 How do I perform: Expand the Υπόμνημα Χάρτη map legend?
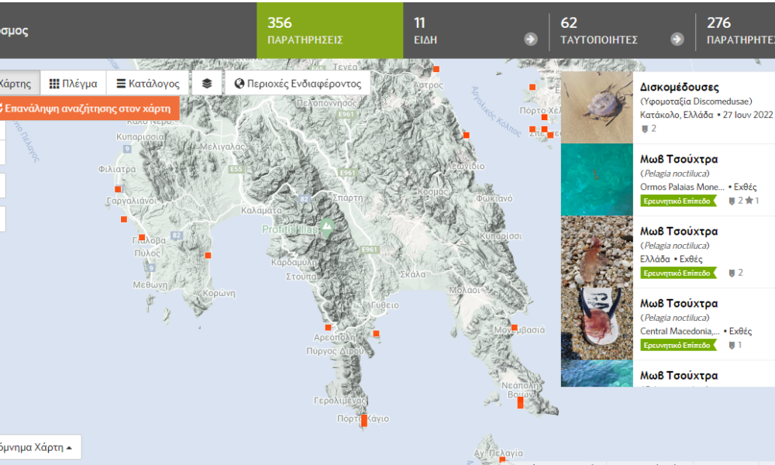pos(39,447)
